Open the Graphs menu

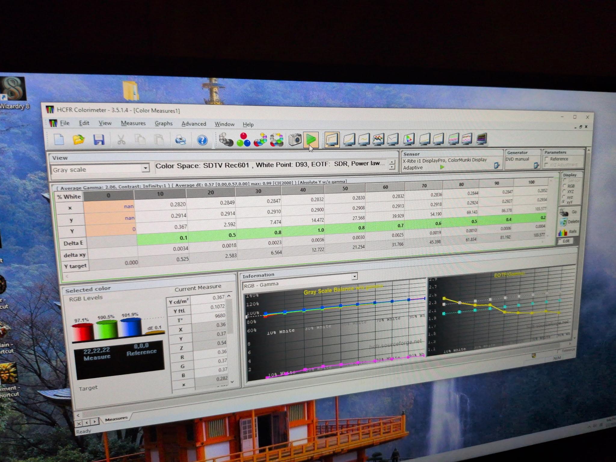coord(164,124)
